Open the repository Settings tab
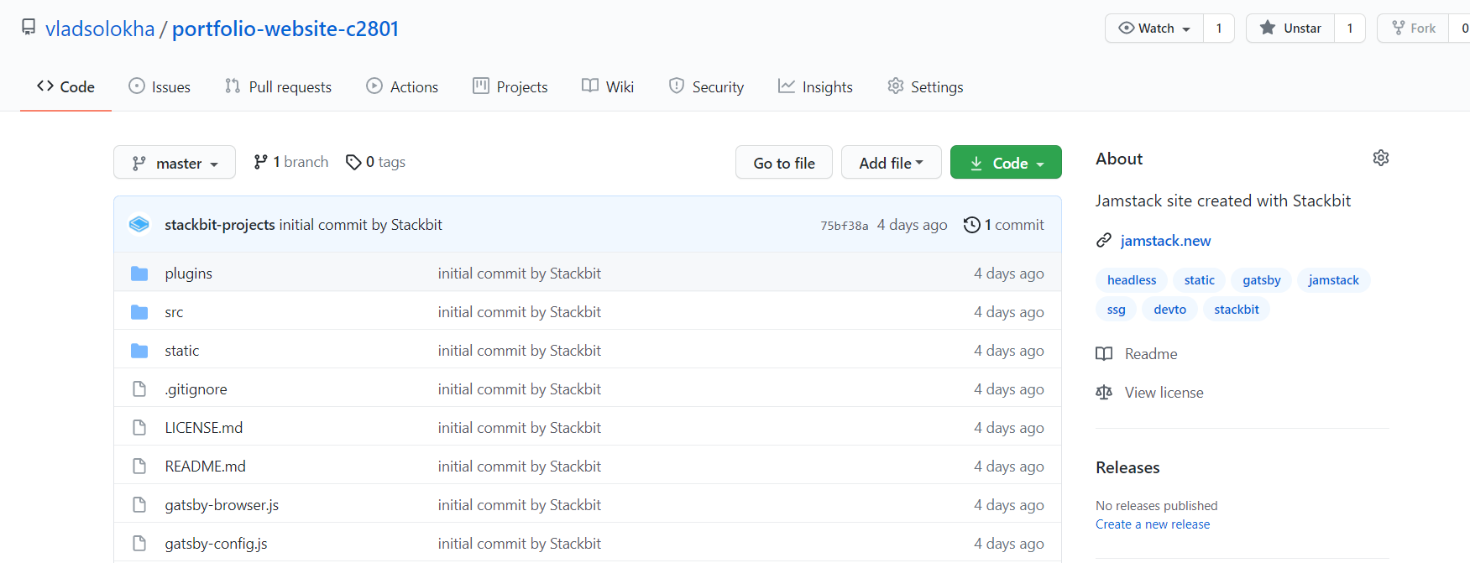The height and width of the screenshot is (563, 1470). (x=925, y=86)
